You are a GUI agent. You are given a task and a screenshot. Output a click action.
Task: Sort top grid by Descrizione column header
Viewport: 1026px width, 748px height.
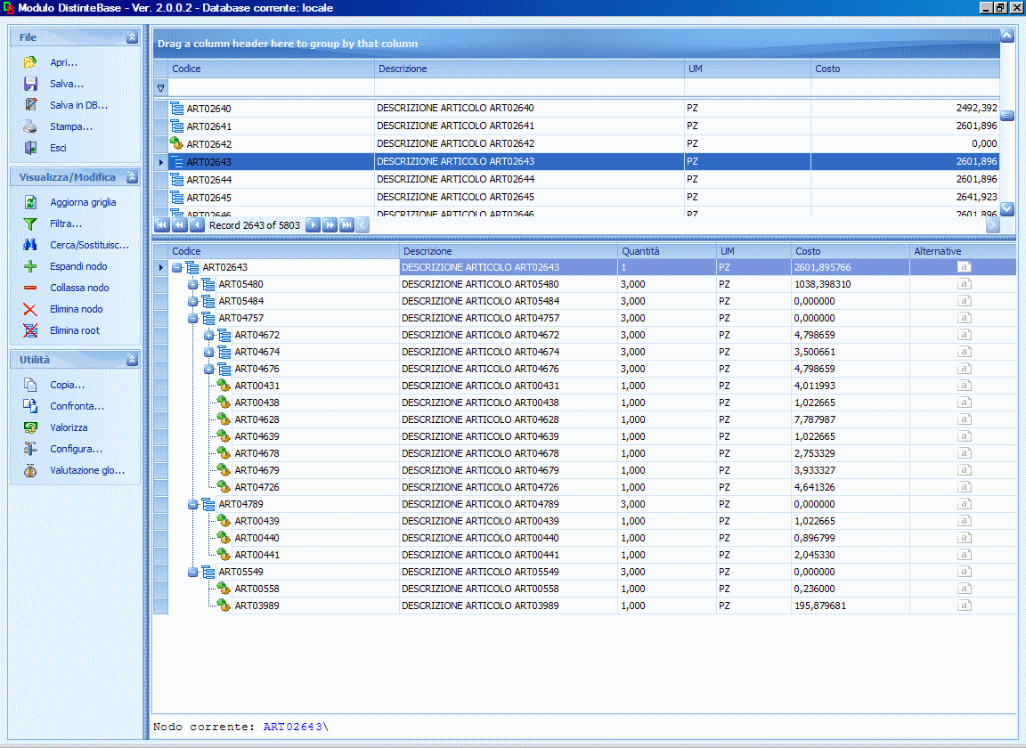pyautogui.click(x=529, y=69)
